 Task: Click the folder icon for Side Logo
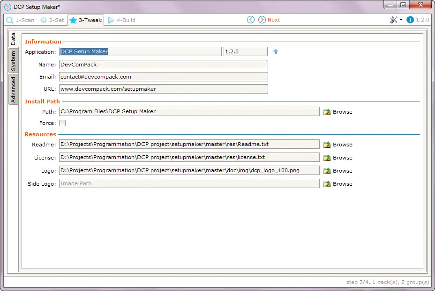click(327, 184)
